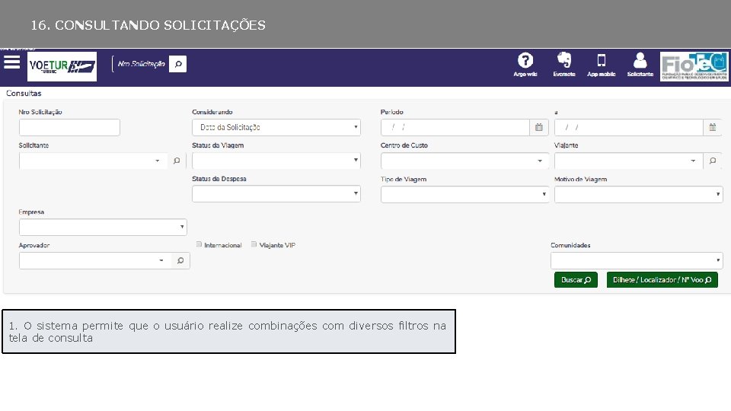
Task: Open calendar for Período start date
Action: point(539,127)
